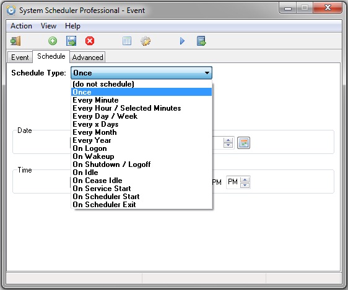The height and width of the screenshot is (290, 348).
Task: Choose (do not schedule) from the list
Action: (142, 84)
